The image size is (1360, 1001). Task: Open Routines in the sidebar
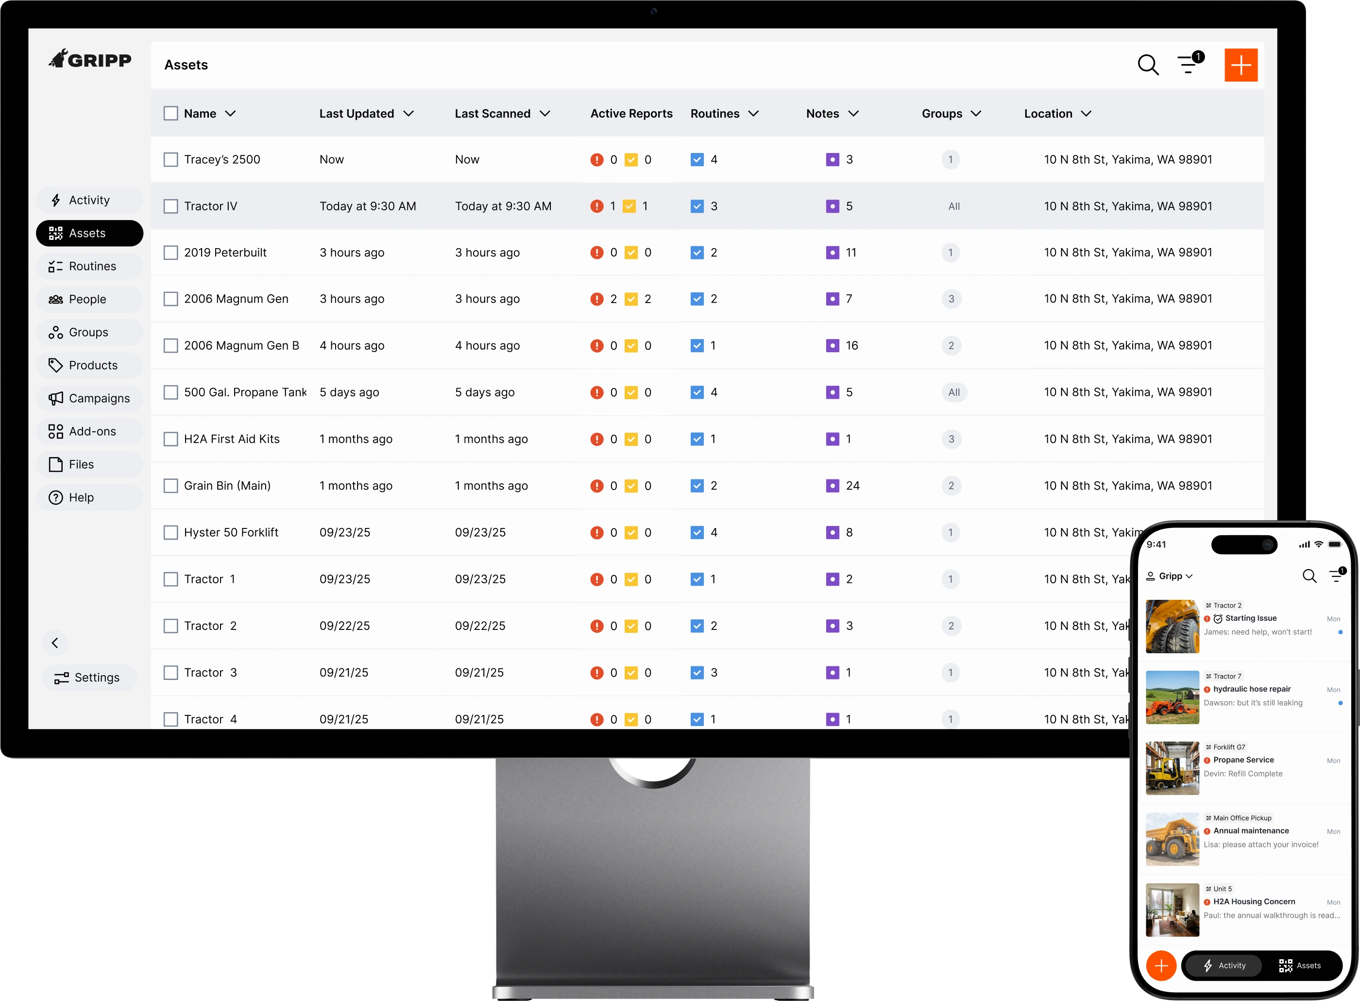[90, 266]
